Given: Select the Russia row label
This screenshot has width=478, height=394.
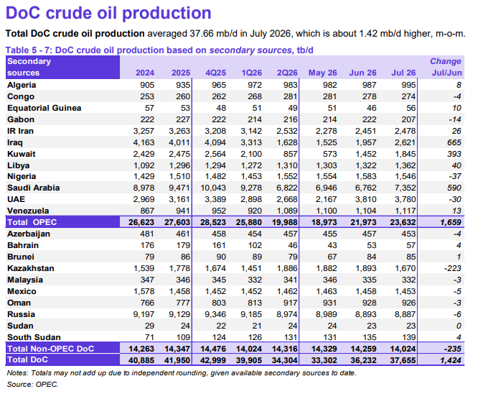Looking at the screenshot, I should pos(21,314).
